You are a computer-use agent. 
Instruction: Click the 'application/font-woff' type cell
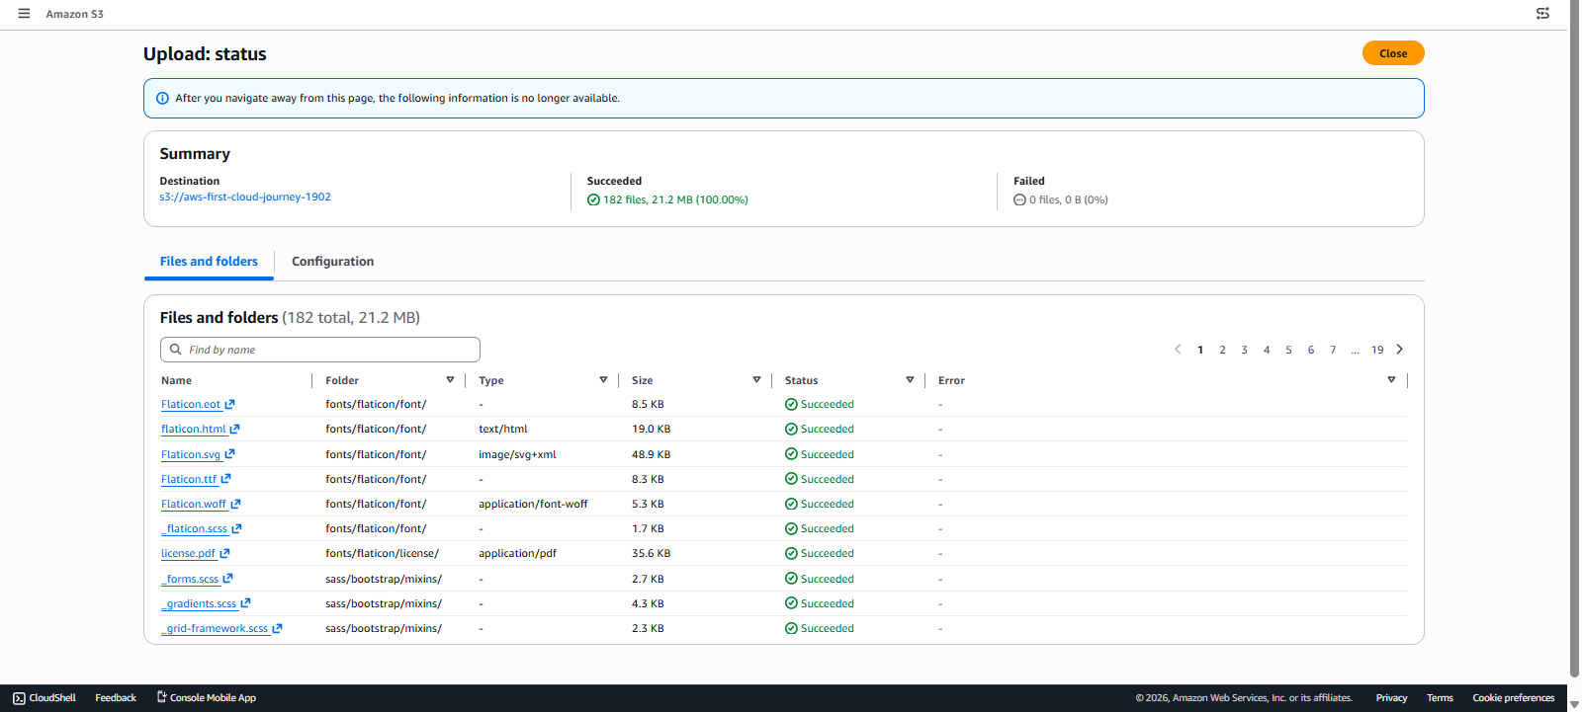(533, 505)
